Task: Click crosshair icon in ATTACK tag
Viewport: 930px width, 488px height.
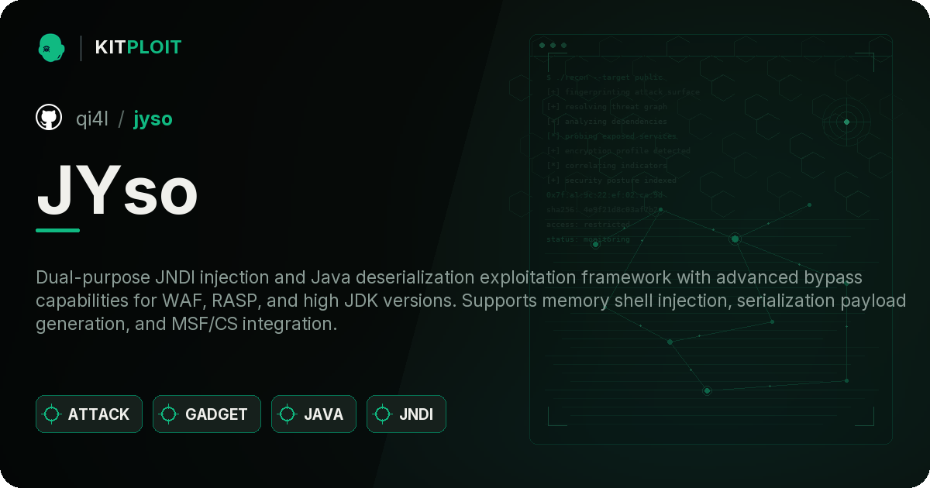Action: point(52,414)
